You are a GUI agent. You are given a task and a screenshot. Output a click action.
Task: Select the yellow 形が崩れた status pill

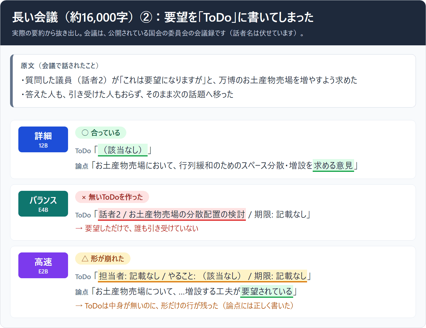[x=103, y=259]
